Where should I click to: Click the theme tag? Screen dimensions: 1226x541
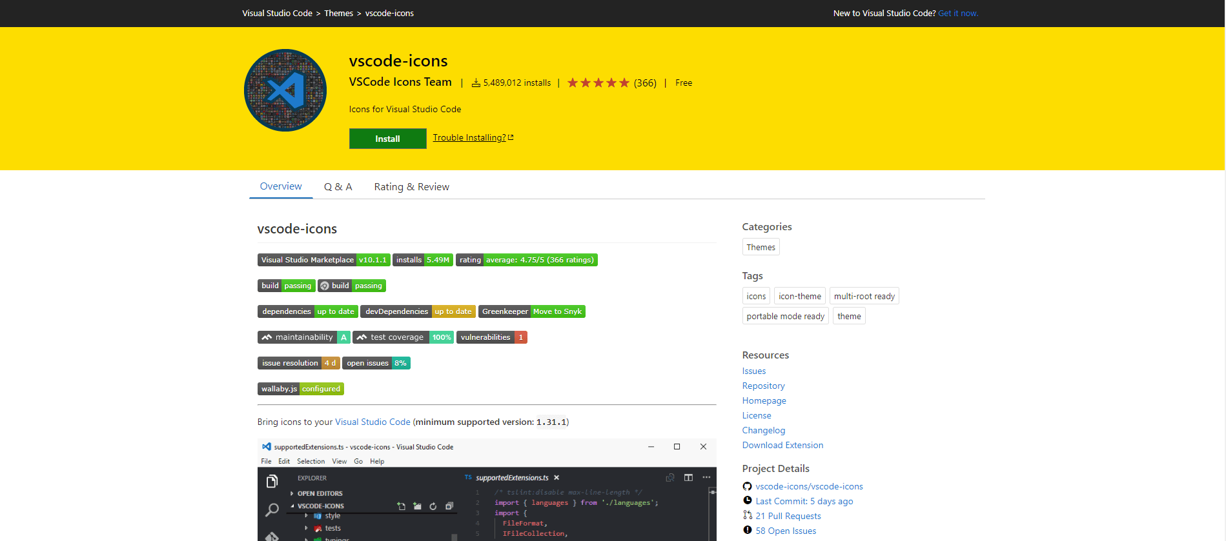[x=849, y=316]
